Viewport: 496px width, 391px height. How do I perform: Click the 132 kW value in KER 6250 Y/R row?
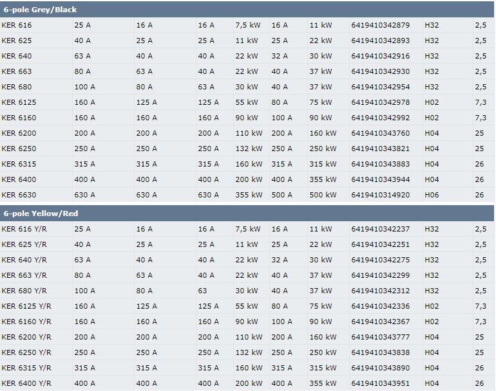249,352
